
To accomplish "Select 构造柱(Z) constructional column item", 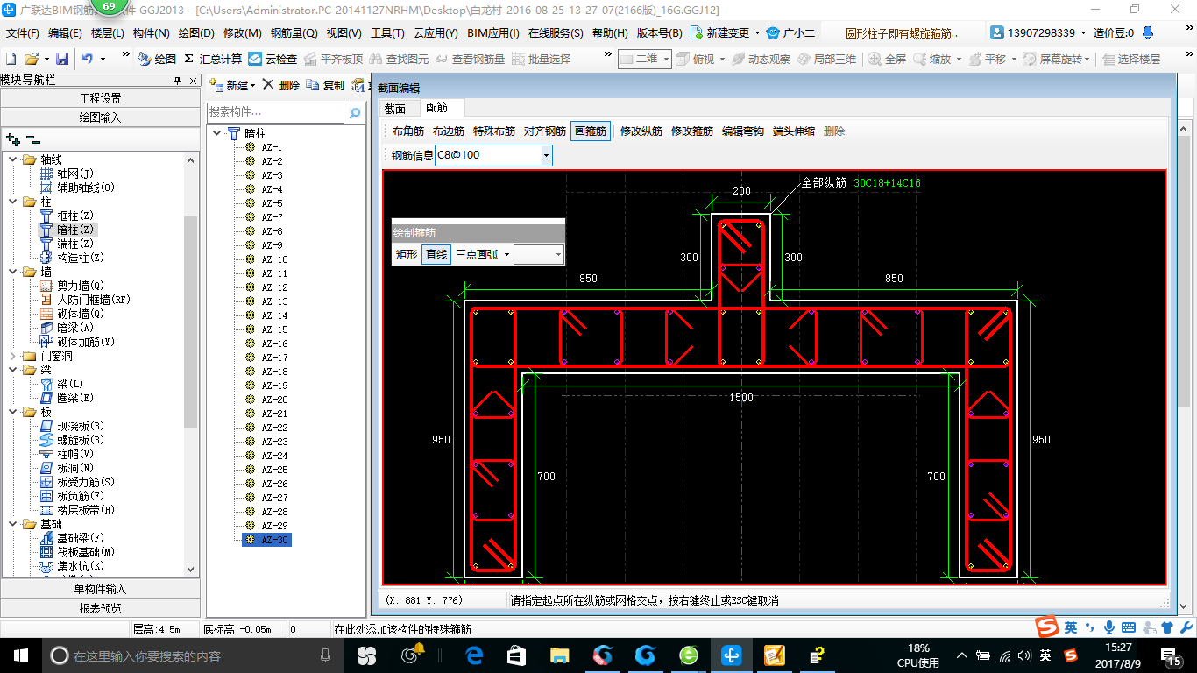I will (72, 258).
